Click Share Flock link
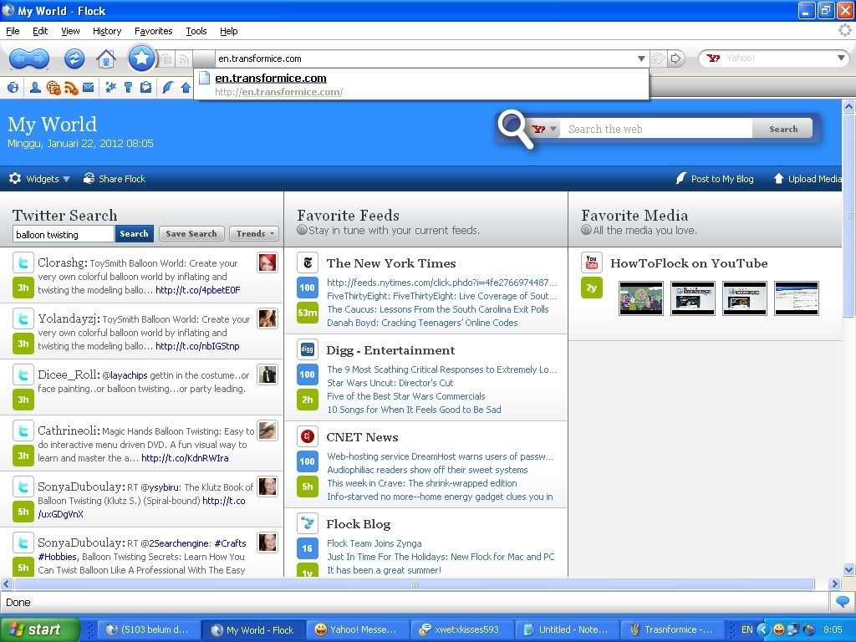 pyautogui.click(x=114, y=179)
